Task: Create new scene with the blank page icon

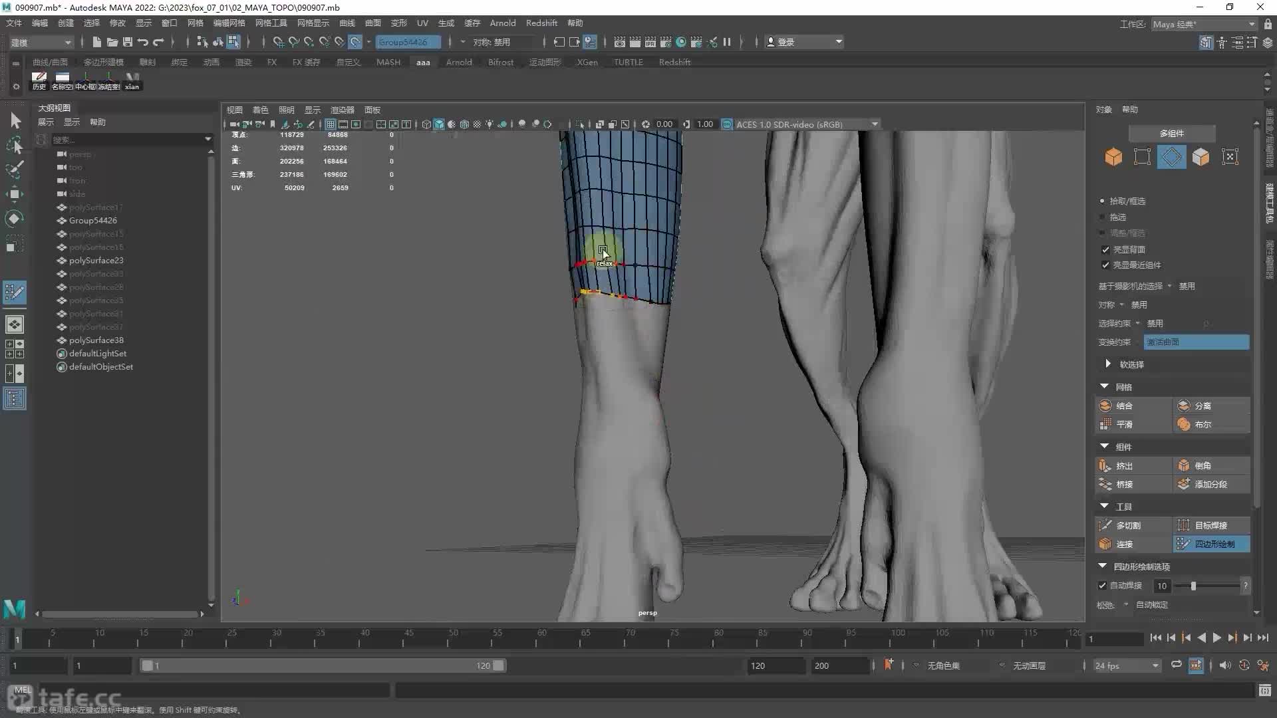Action: click(x=97, y=42)
